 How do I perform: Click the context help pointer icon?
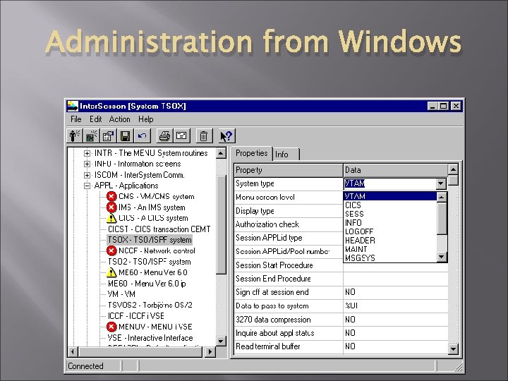226,135
